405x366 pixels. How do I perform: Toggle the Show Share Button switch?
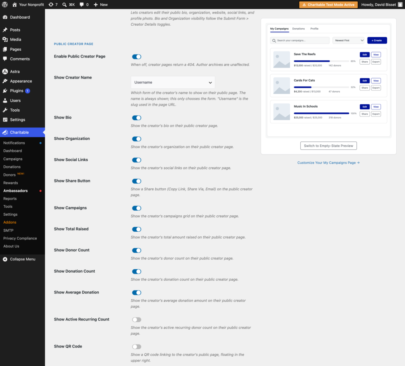pyautogui.click(x=136, y=181)
